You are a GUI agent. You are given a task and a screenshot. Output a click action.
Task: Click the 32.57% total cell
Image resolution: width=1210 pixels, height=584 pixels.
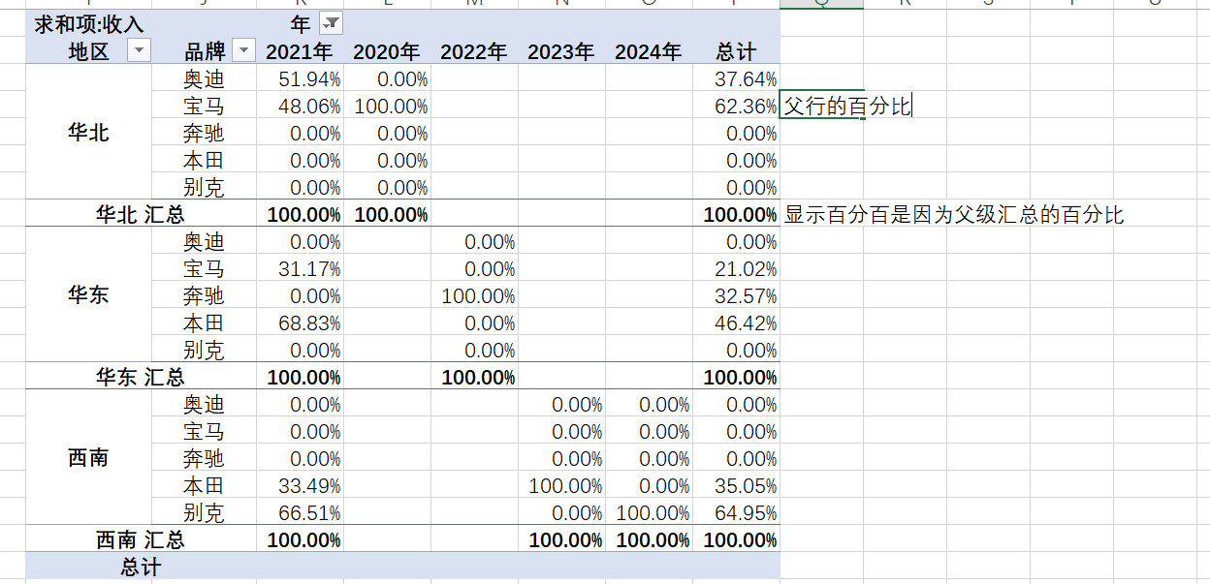(x=736, y=295)
